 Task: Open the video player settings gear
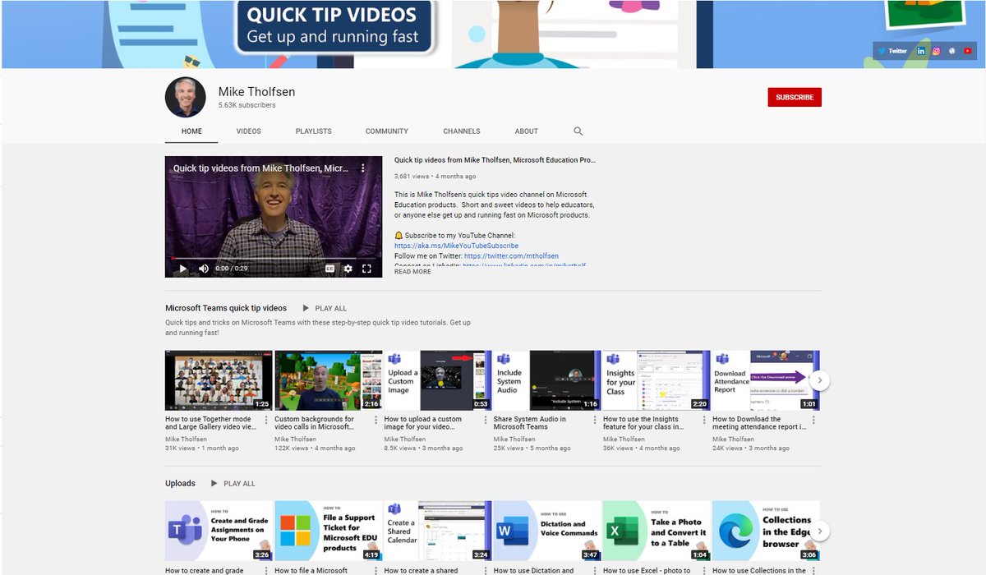pos(347,268)
